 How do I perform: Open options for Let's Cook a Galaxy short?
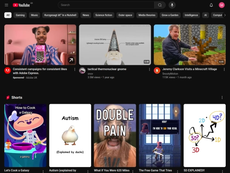pyautogui.click(x=43, y=171)
